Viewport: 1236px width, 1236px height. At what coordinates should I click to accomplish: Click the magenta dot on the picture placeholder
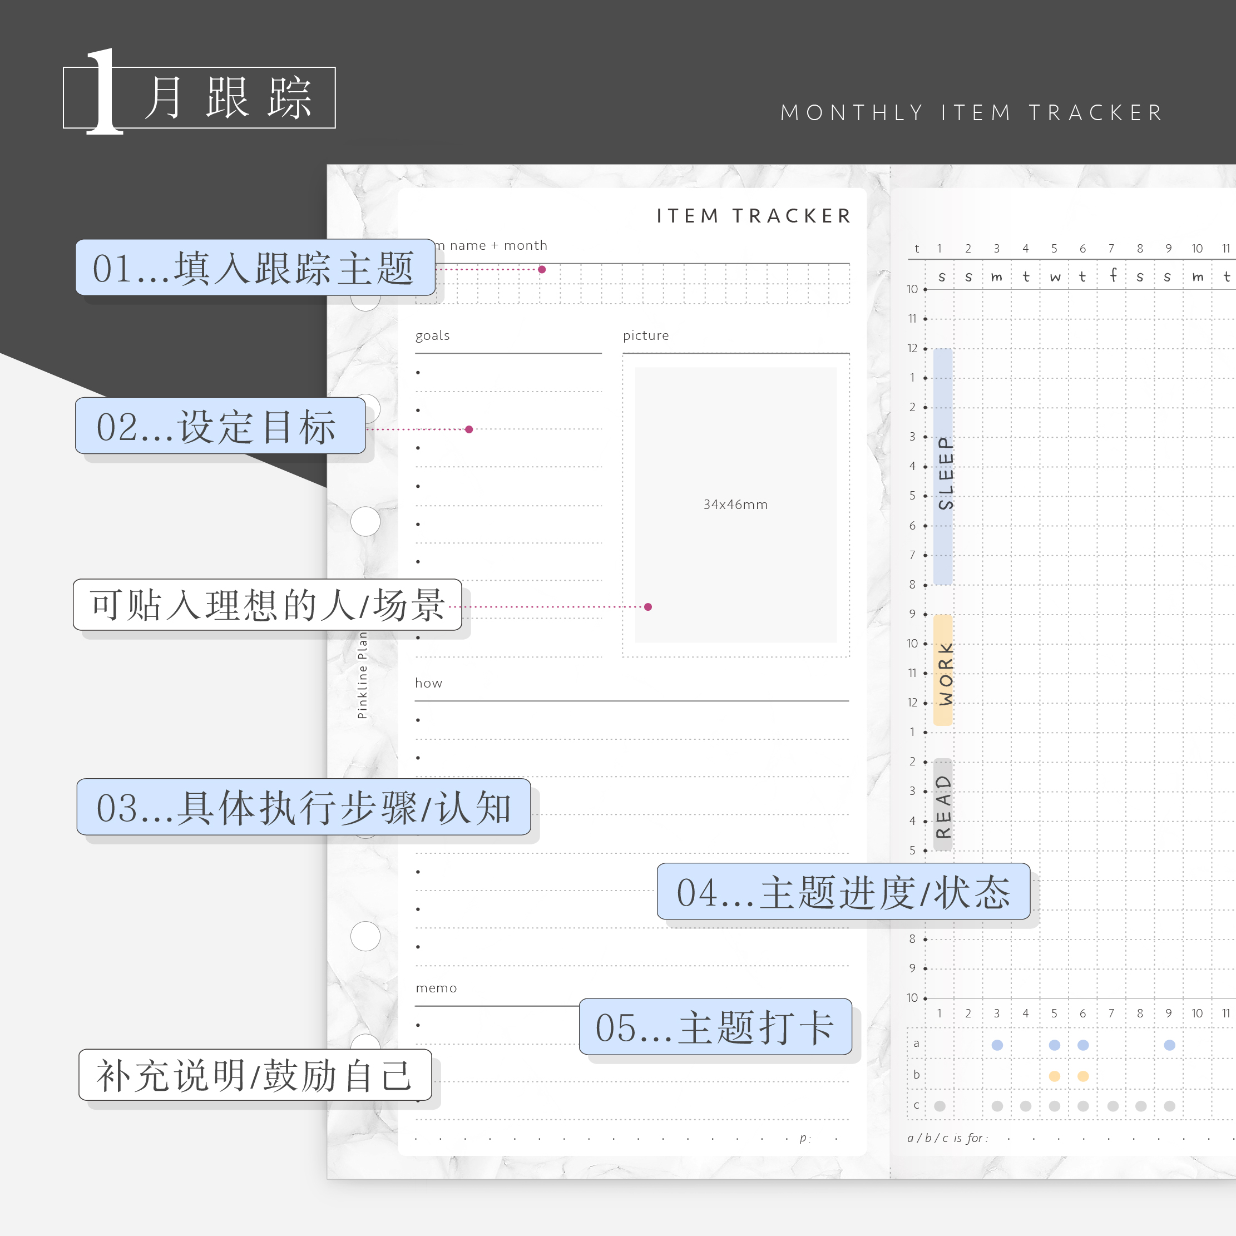648,607
